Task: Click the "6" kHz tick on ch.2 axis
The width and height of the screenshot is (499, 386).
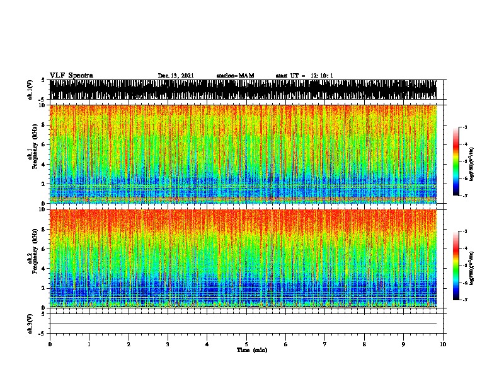Action: 44,249
